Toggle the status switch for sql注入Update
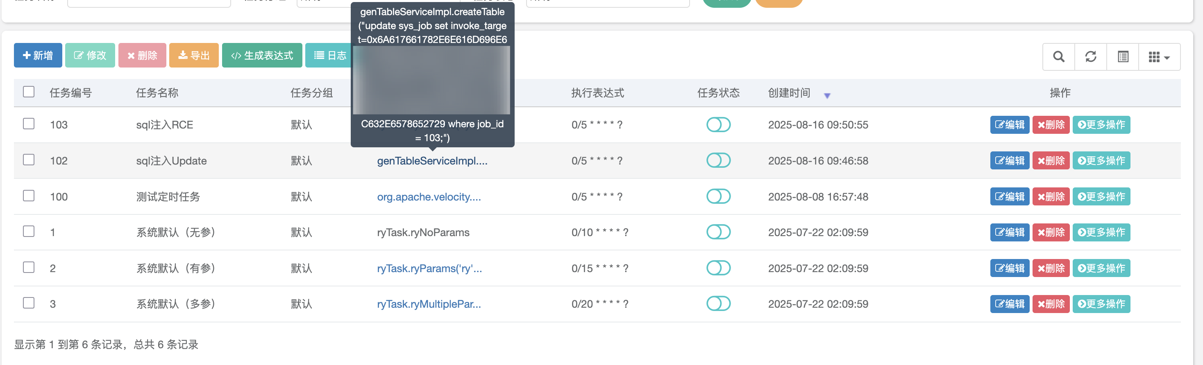This screenshot has height=365, width=1203. (x=718, y=160)
